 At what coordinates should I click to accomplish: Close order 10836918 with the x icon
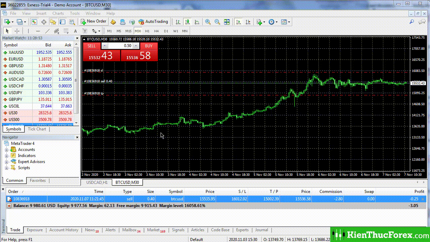pyautogui.click(x=423, y=199)
